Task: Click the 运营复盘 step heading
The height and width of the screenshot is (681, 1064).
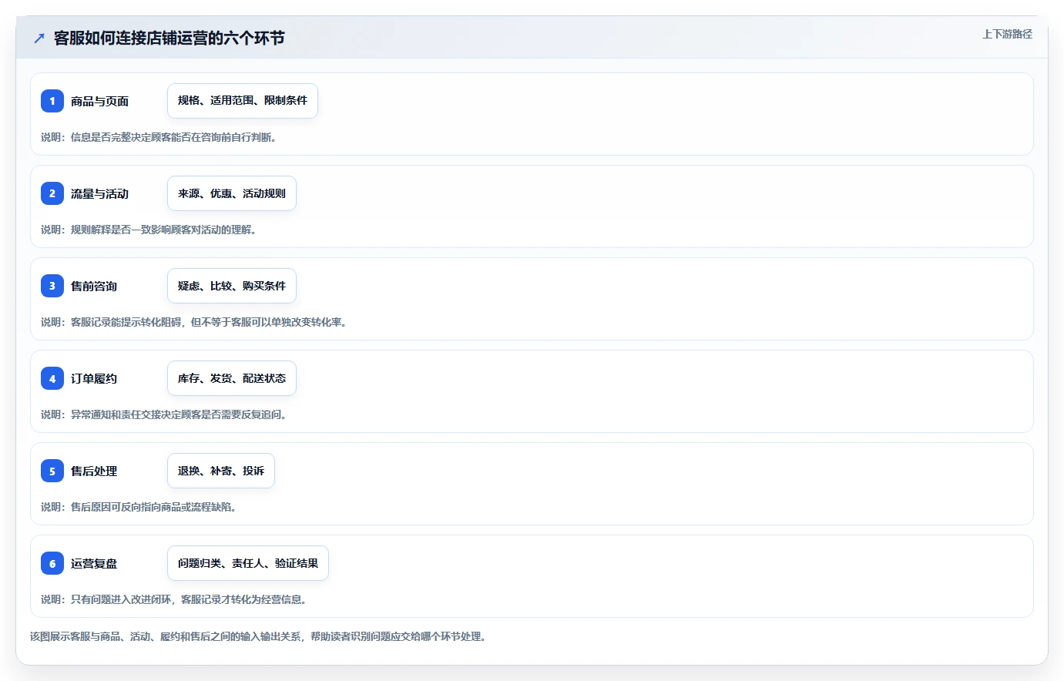Action: tap(94, 563)
